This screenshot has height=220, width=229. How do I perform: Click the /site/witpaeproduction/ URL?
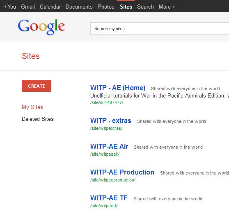click(113, 180)
